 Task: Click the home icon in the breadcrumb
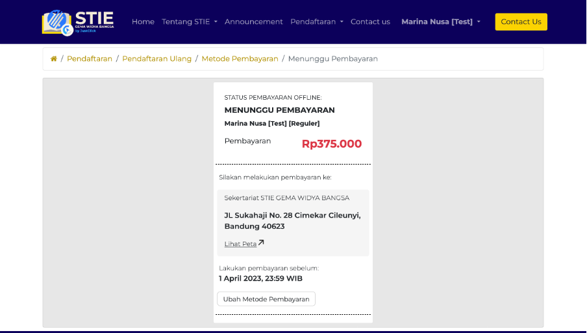pyautogui.click(x=54, y=59)
